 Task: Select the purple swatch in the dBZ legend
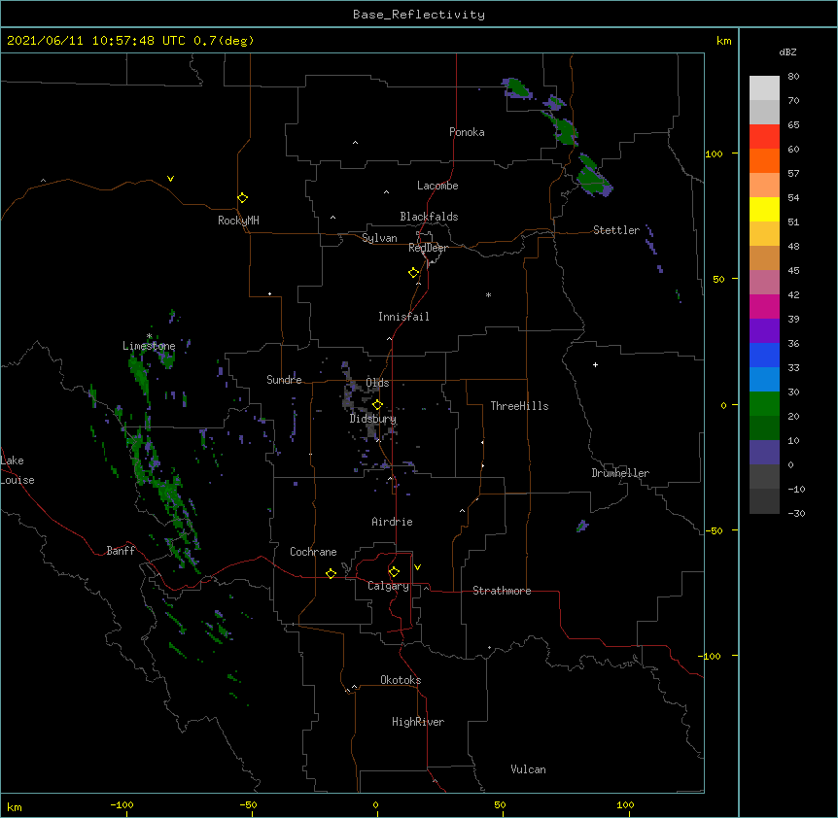pos(764,330)
